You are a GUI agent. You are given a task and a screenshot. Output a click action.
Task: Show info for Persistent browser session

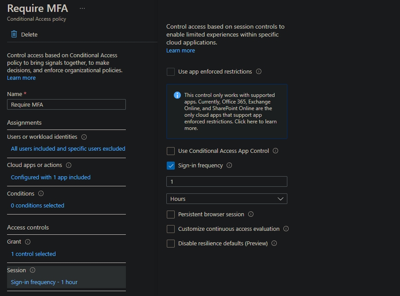tap(251, 214)
